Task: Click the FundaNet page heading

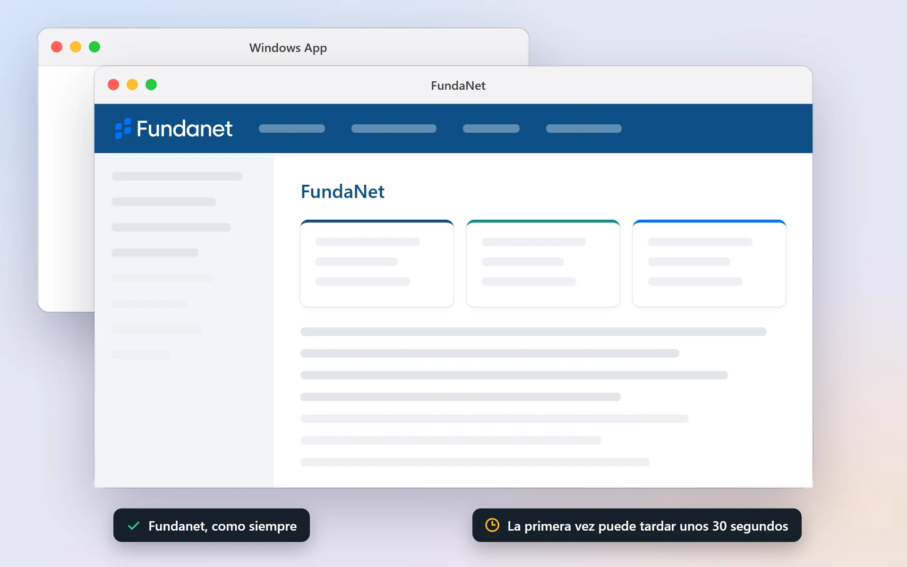Action: point(342,191)
